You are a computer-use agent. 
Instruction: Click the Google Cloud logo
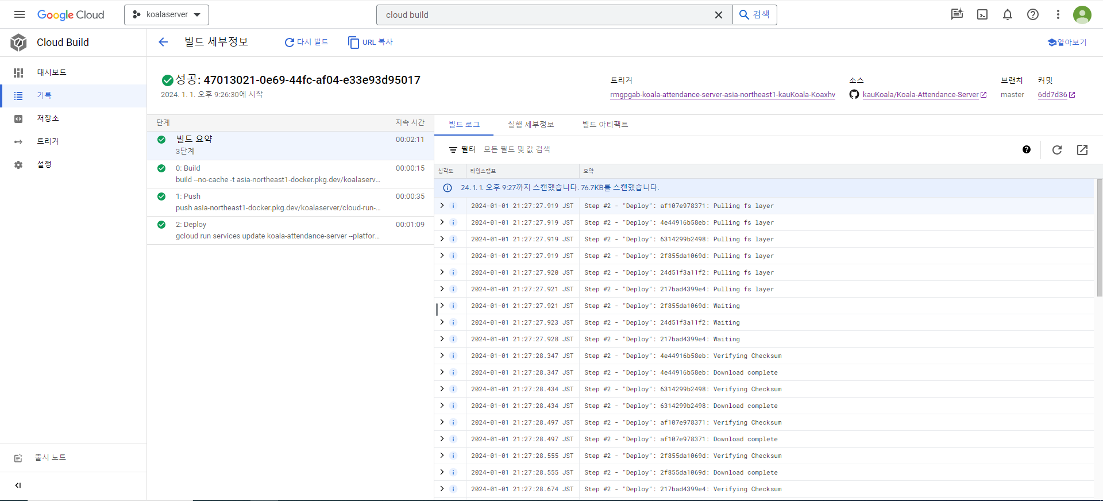click(x=71, y=15)
